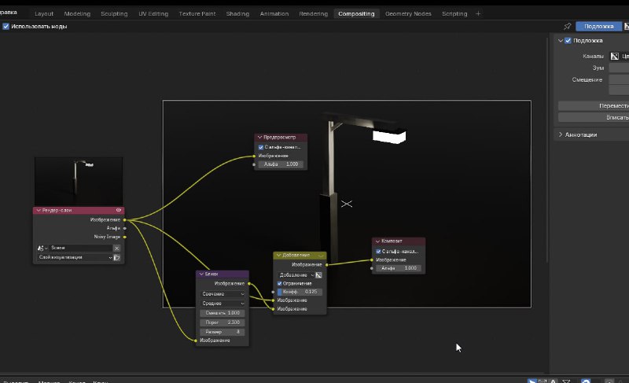Add a workspace with the plus icon
This screenshot has height=383, width=629.
pos(478,13)
